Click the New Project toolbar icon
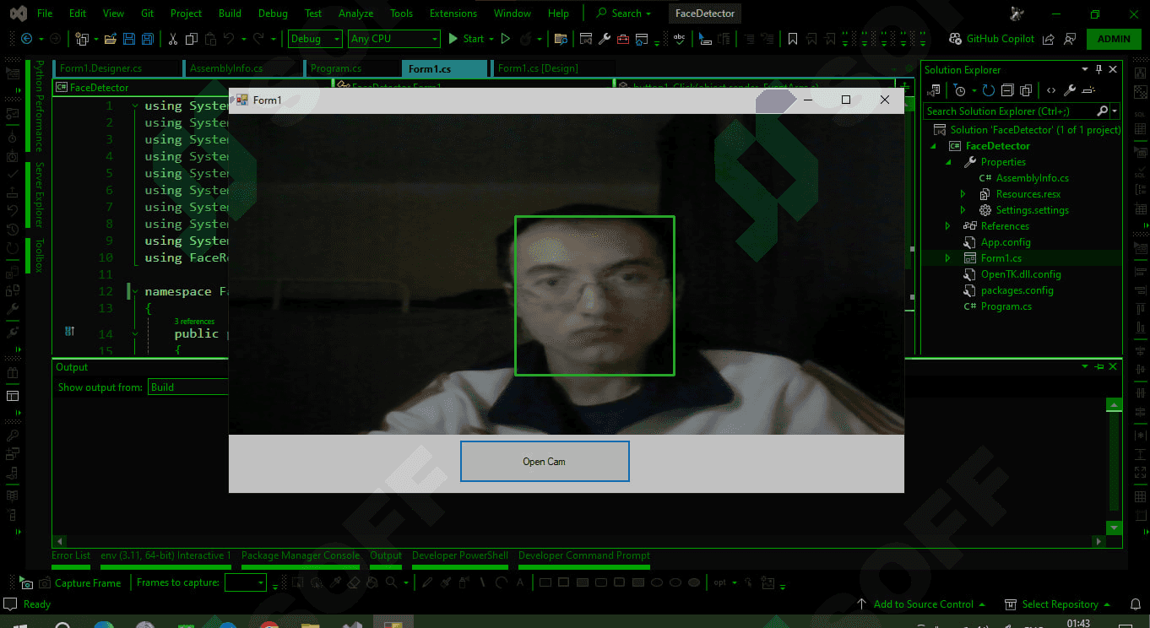The image size is (1150, 628). tap(82, 39)
